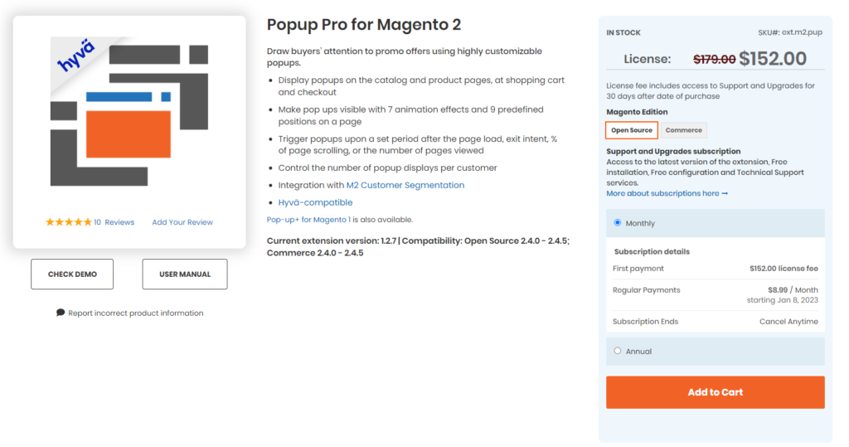This screenshot has width=849, height=447.
Task: Open the M2 Customer Segmentation link
Action: pos(405,185)
